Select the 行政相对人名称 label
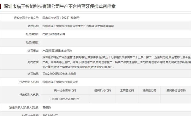The width and height of the screenshot is (191, 116). click(29, 82)
